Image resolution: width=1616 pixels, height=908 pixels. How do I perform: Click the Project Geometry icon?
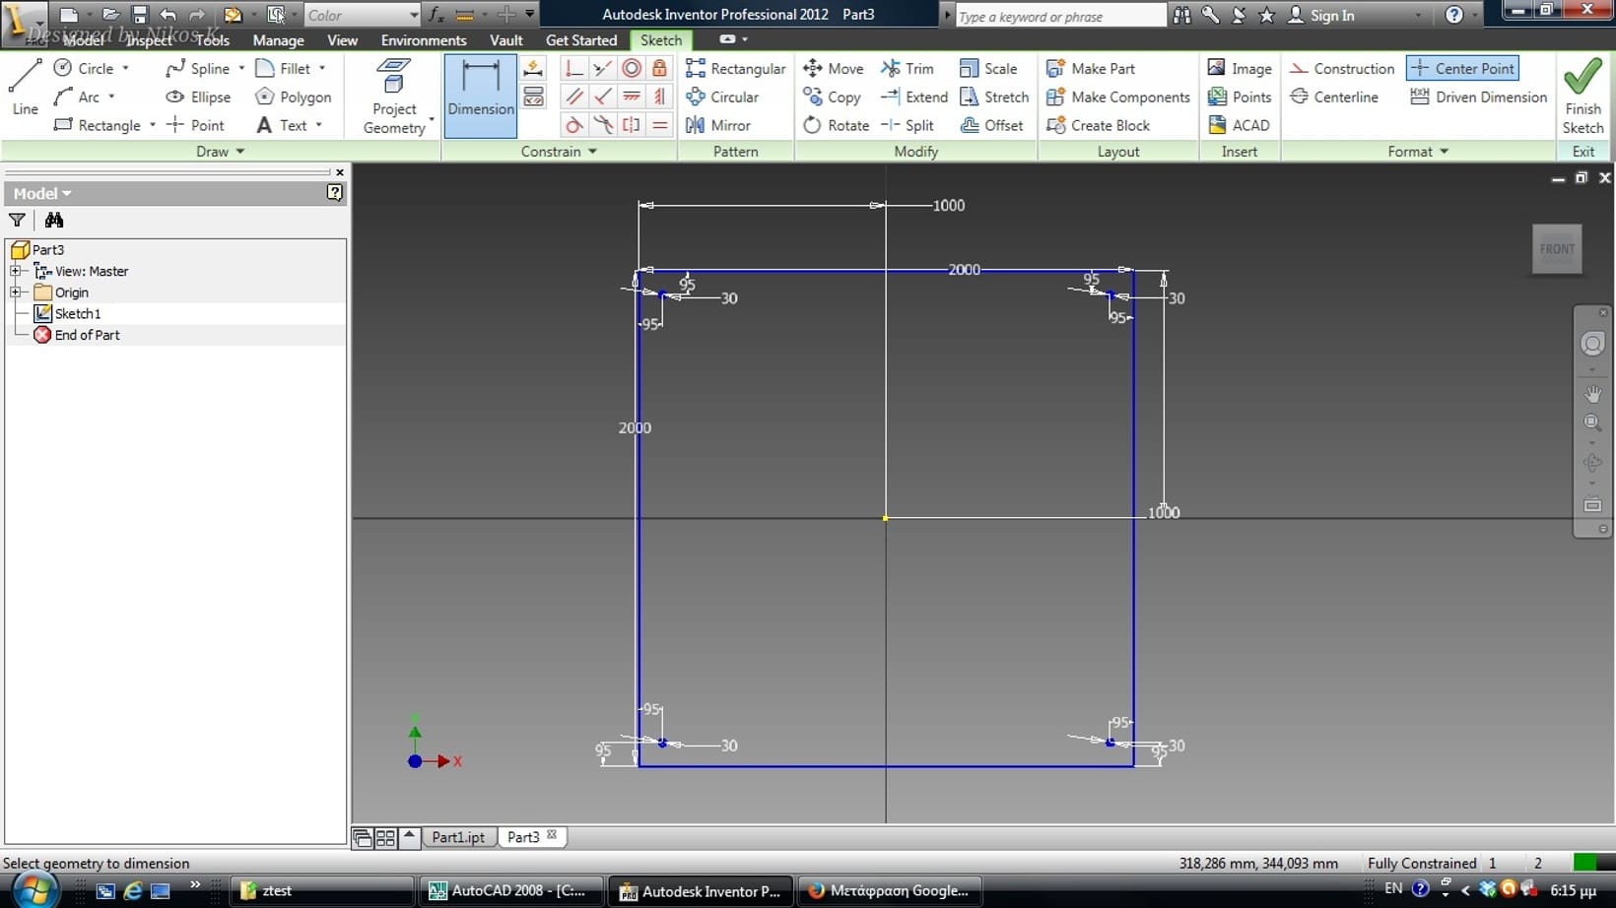pos(394,96)
